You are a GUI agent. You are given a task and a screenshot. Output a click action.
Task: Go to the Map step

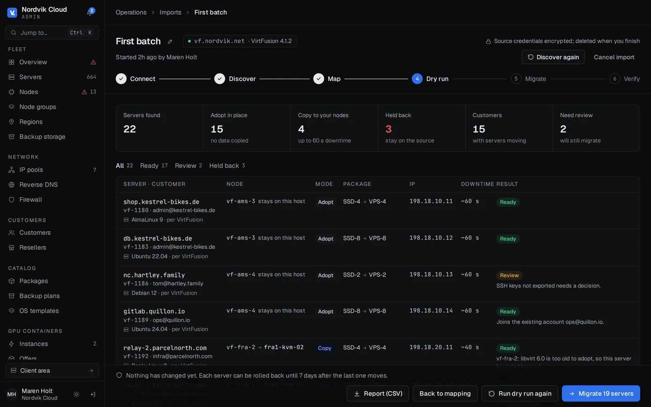point(327,79)
